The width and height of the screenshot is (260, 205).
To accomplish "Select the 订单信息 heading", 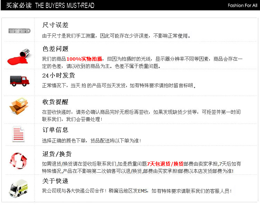I will pos(55,130).
